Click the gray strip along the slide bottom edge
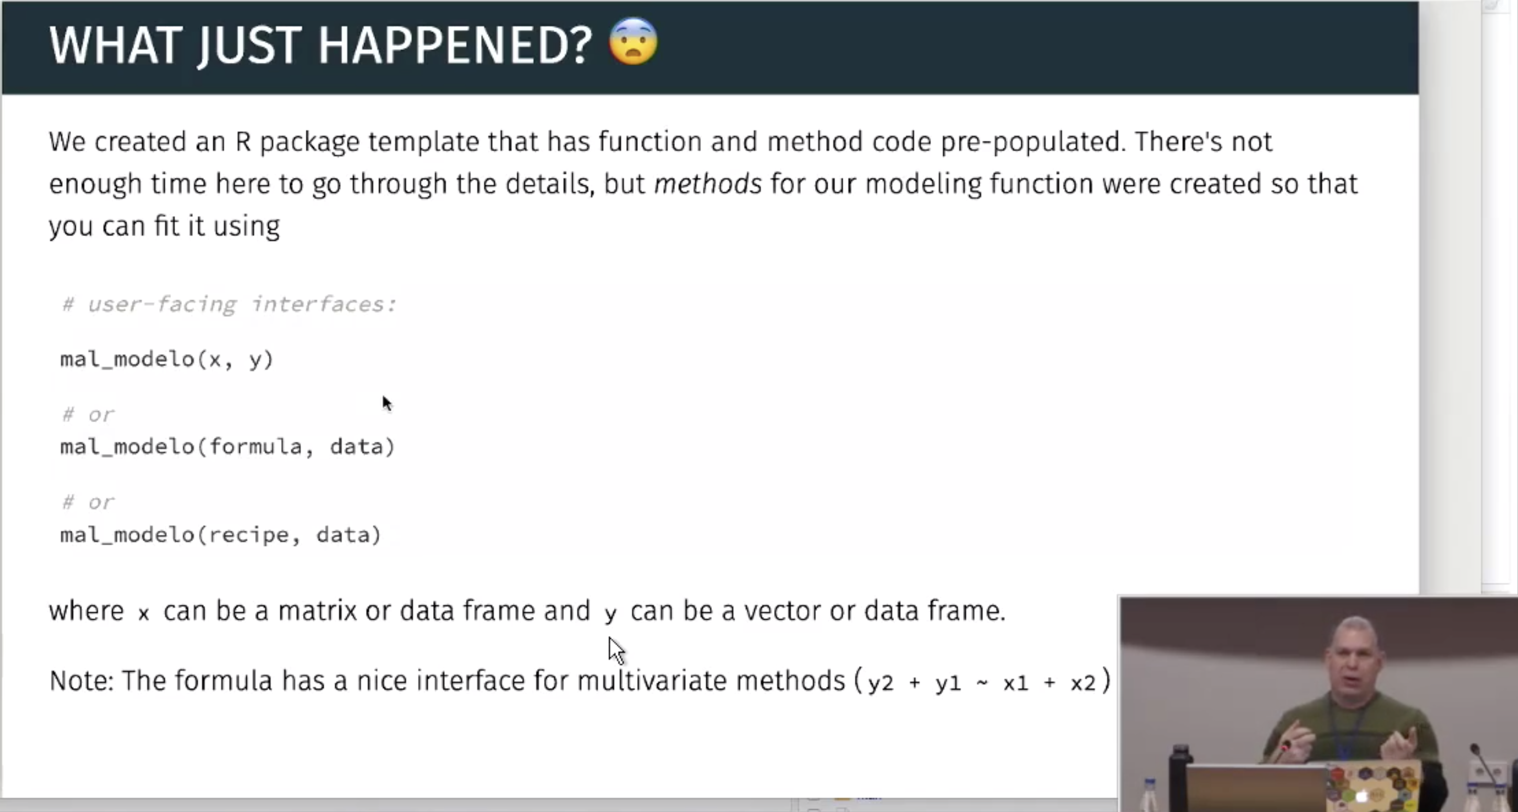Image resolution: width=1518 pixels, height=812 pixels. tap(559, 805)
